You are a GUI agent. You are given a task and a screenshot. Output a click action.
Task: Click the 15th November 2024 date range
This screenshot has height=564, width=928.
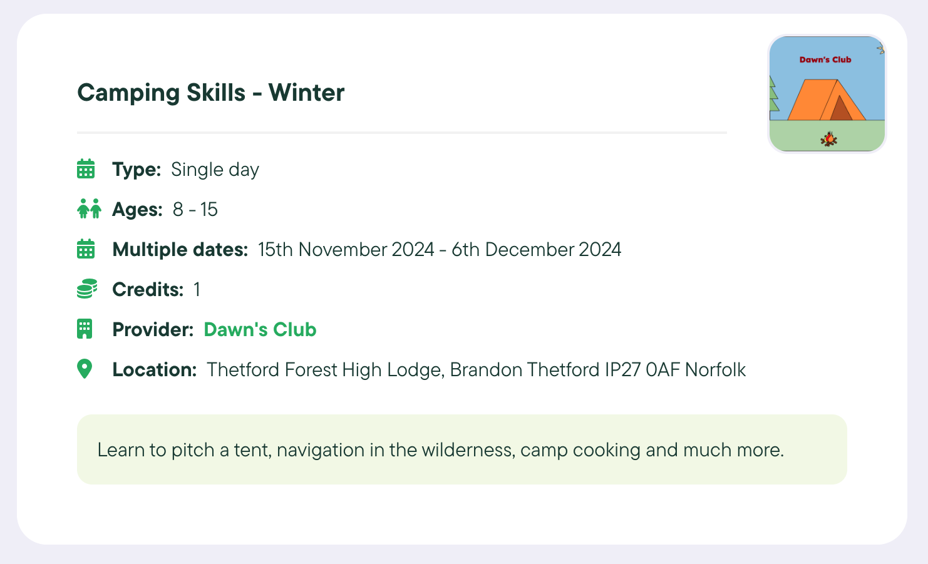[440, 250]
